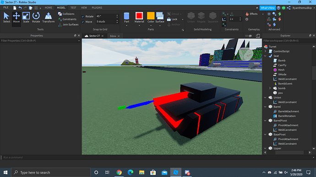Toggle the UI visibility eye icon

coord(251,36)
